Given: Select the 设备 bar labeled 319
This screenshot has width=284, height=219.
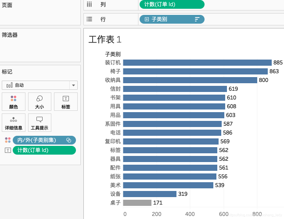Looking at the screenshot, I should pyautogui.click(x=150, y=194).
